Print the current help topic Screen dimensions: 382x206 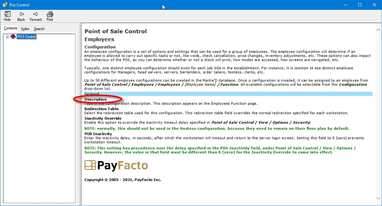click(50, 16)
